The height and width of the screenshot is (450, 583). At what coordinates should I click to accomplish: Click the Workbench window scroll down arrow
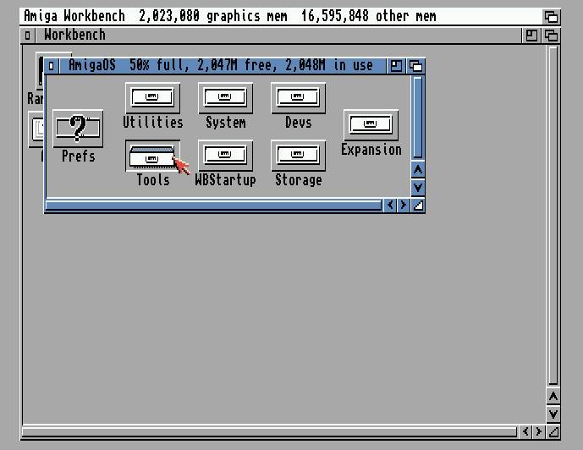[x=553, y=414]
